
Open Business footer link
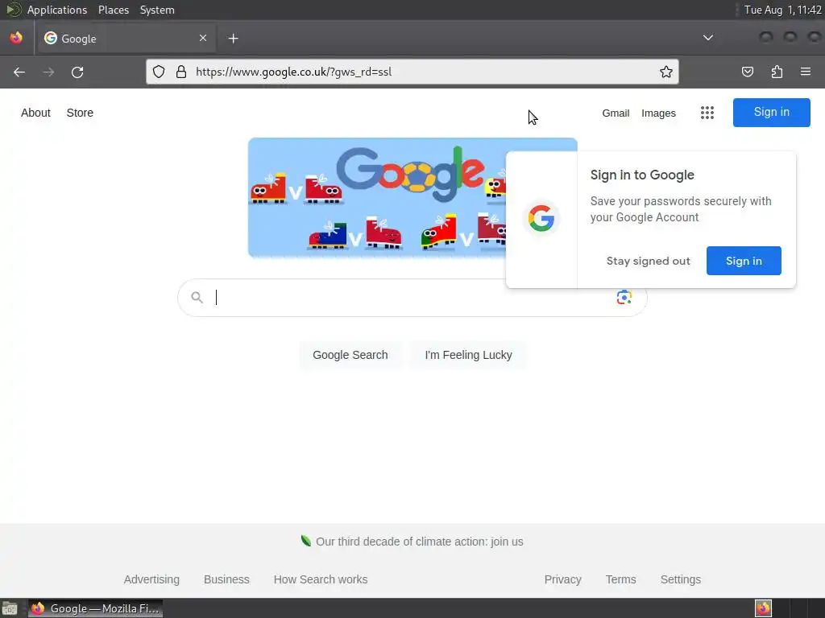click(x=226, y=579)
